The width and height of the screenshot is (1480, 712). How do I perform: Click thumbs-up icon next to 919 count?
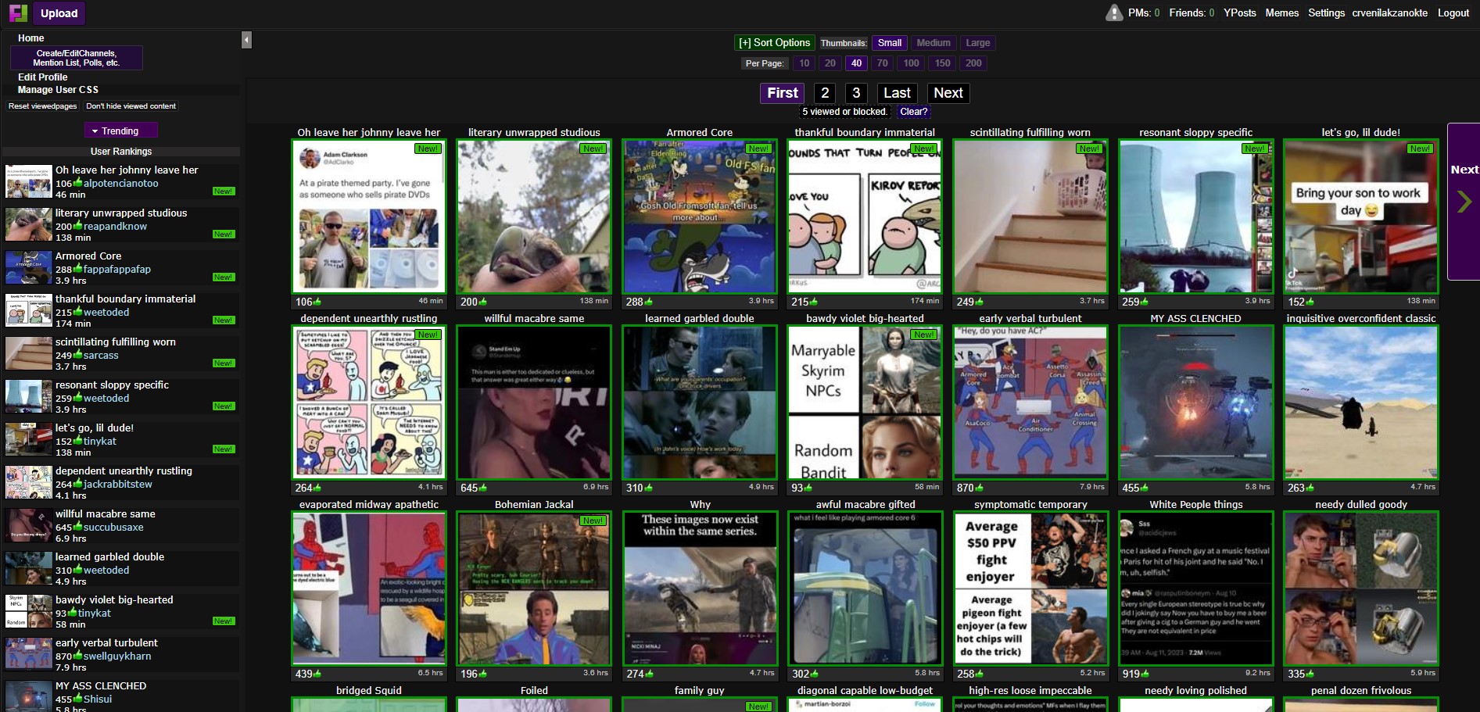click(1145, 674)
